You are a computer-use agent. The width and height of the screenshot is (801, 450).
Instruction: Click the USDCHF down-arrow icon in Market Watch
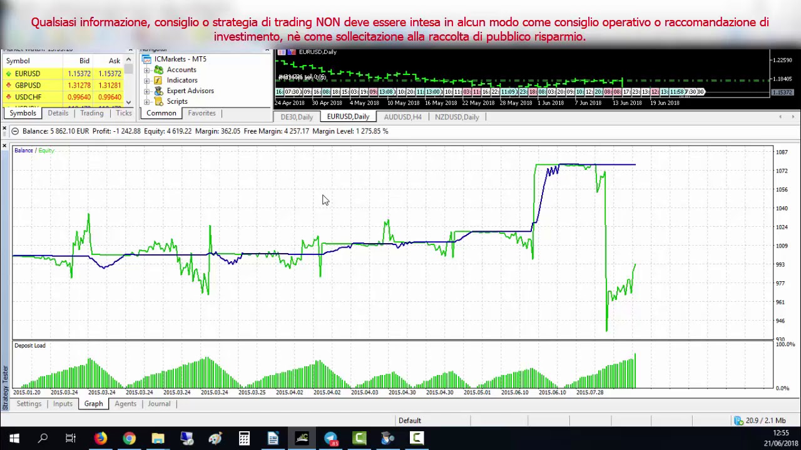[x=9, y=97]
